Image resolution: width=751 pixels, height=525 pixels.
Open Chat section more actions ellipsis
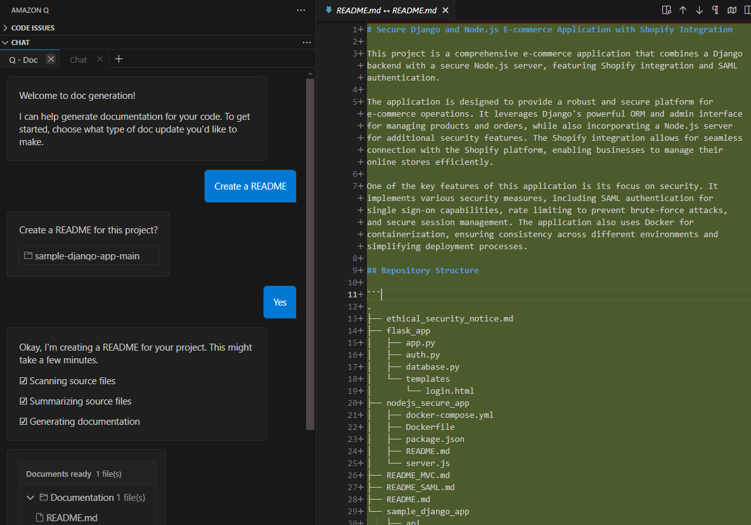(307, 42)
